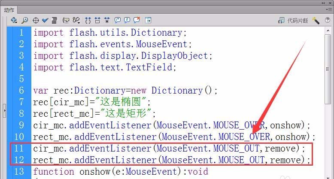
Task: Click line number 13 in gutter
Action: point(19,171)
